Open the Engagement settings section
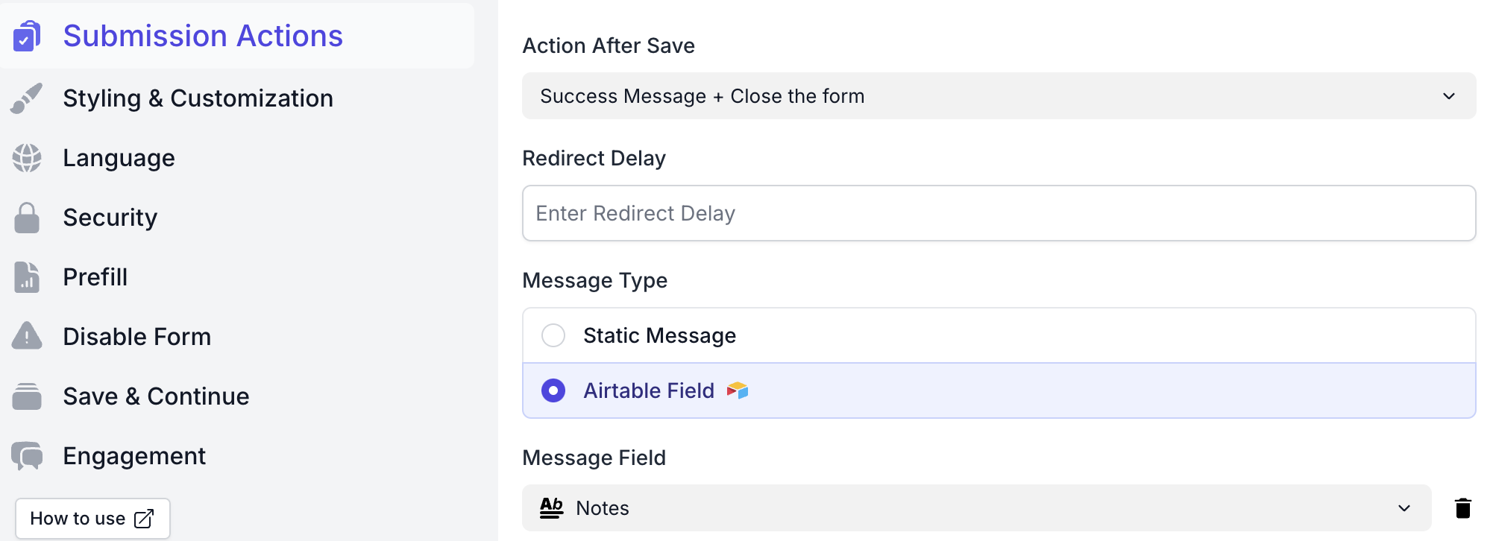1493x541 pixels. 134,456
